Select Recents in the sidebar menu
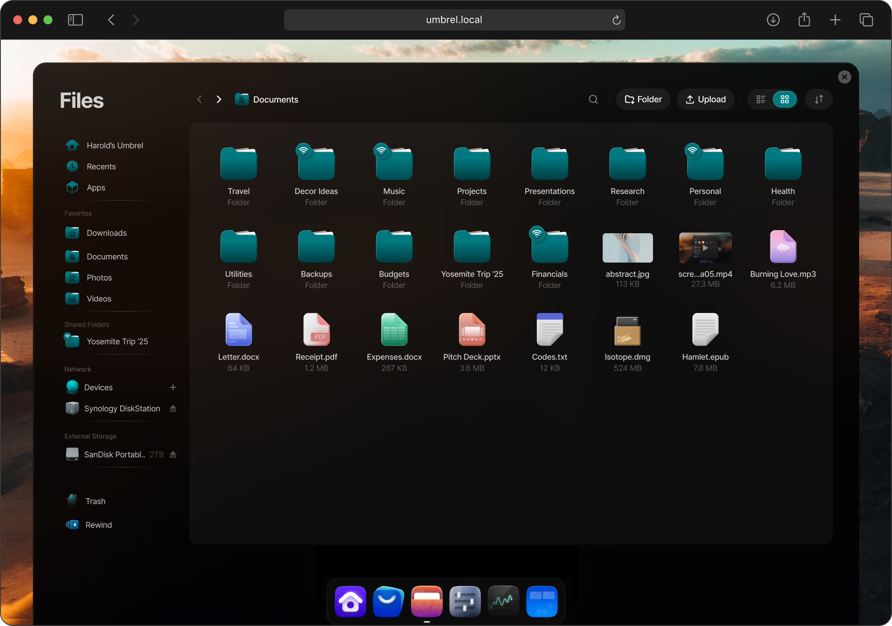 point(101,166)
